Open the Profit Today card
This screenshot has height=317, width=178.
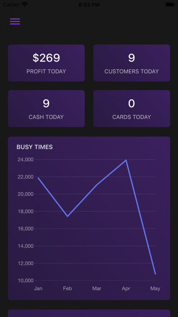[46, 63]
